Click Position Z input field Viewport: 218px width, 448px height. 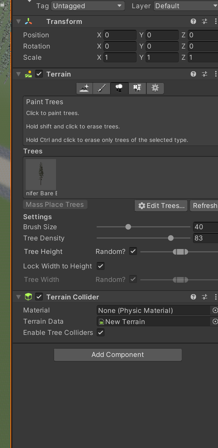click(x=203, y=35)
